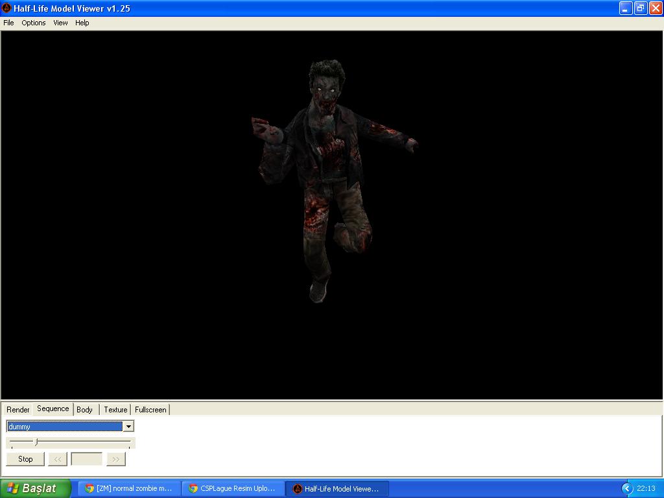Expand the dummy sequence dropdown arrow

(x=128, y=427)
